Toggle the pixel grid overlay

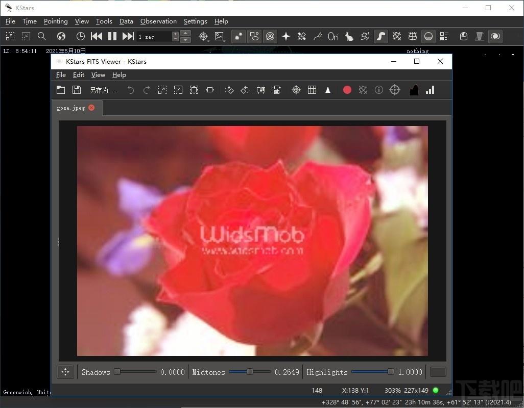coord(312,90)
